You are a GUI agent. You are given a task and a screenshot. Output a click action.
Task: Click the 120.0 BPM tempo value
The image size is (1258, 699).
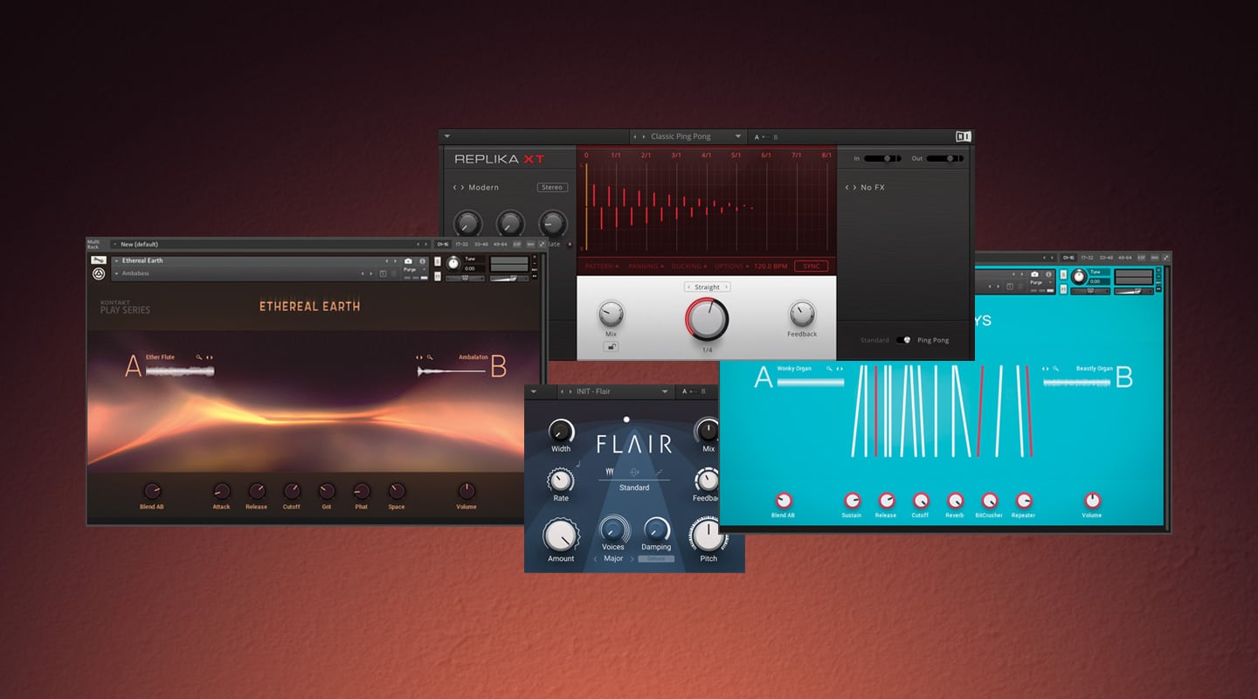pyautogui.click(x=771, y=266)
